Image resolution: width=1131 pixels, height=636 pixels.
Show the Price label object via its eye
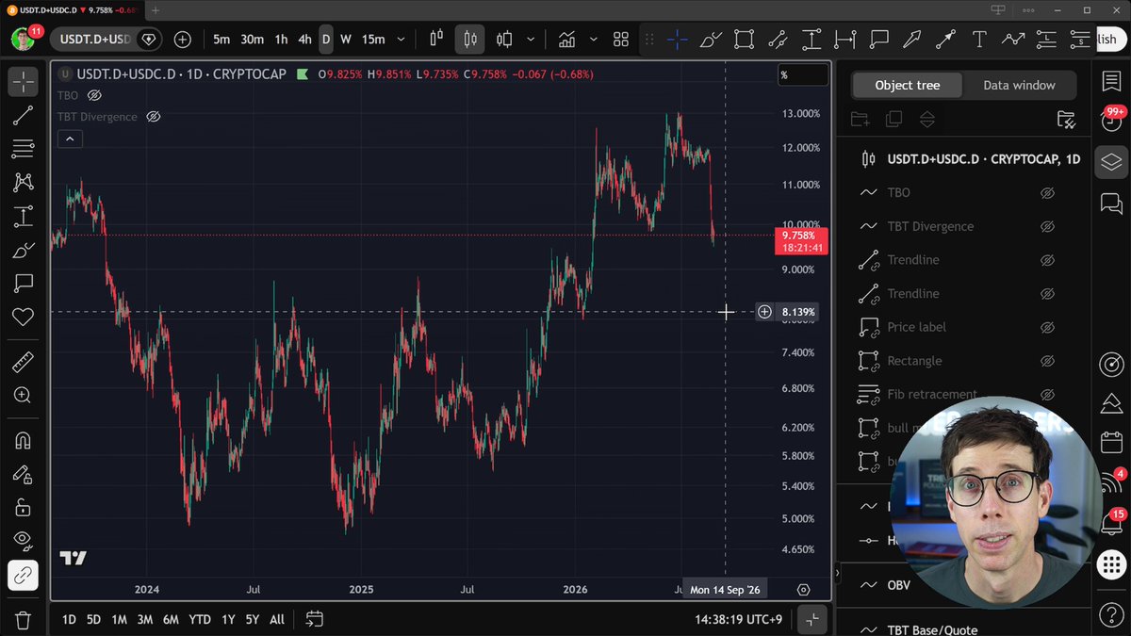point(1046,327)
